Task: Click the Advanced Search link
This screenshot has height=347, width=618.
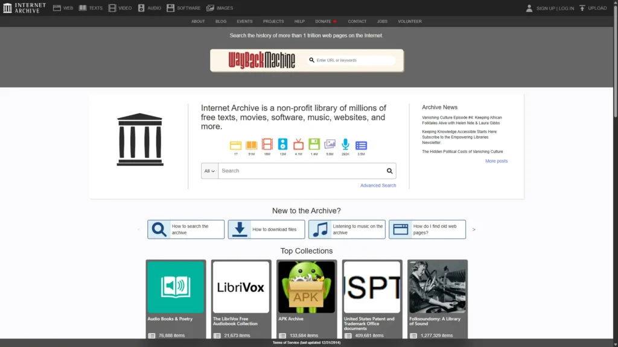Action: [378, 186]
